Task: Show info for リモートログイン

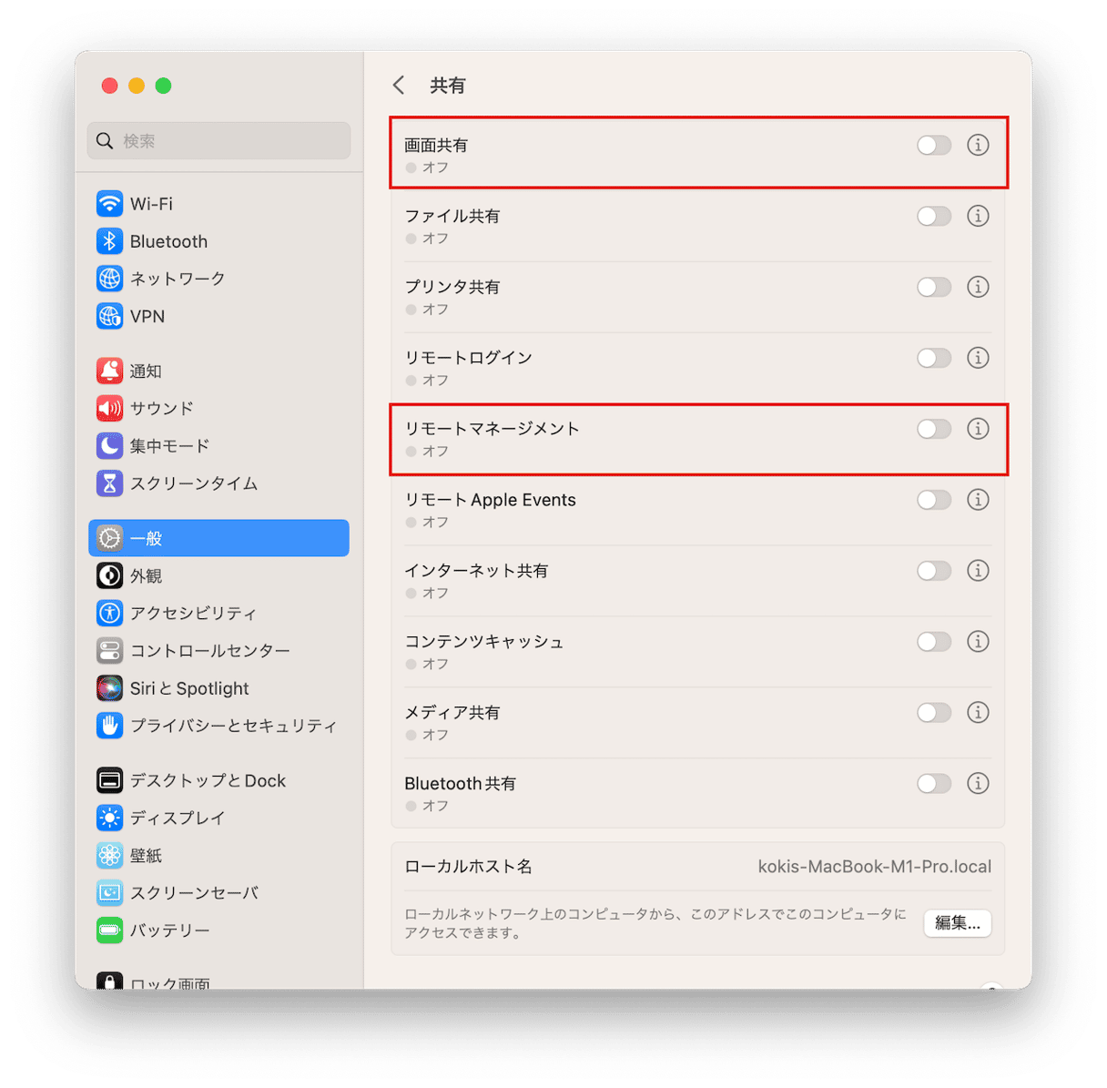Action: coord(978,358)
